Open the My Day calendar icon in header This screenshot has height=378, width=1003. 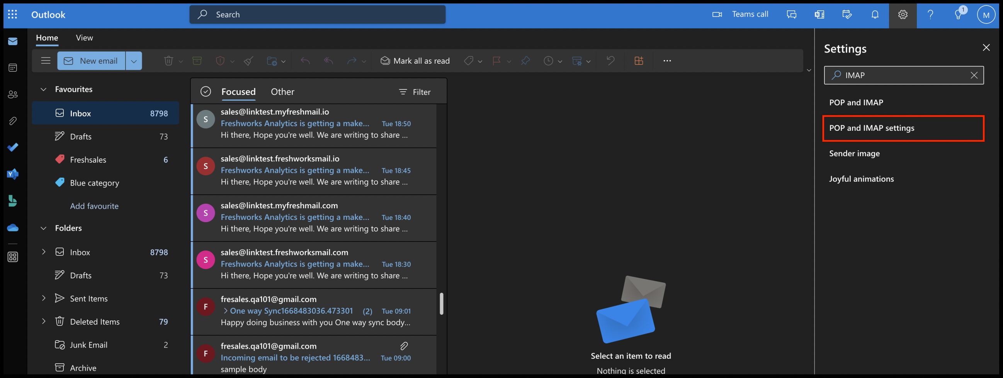pos(847,14)
